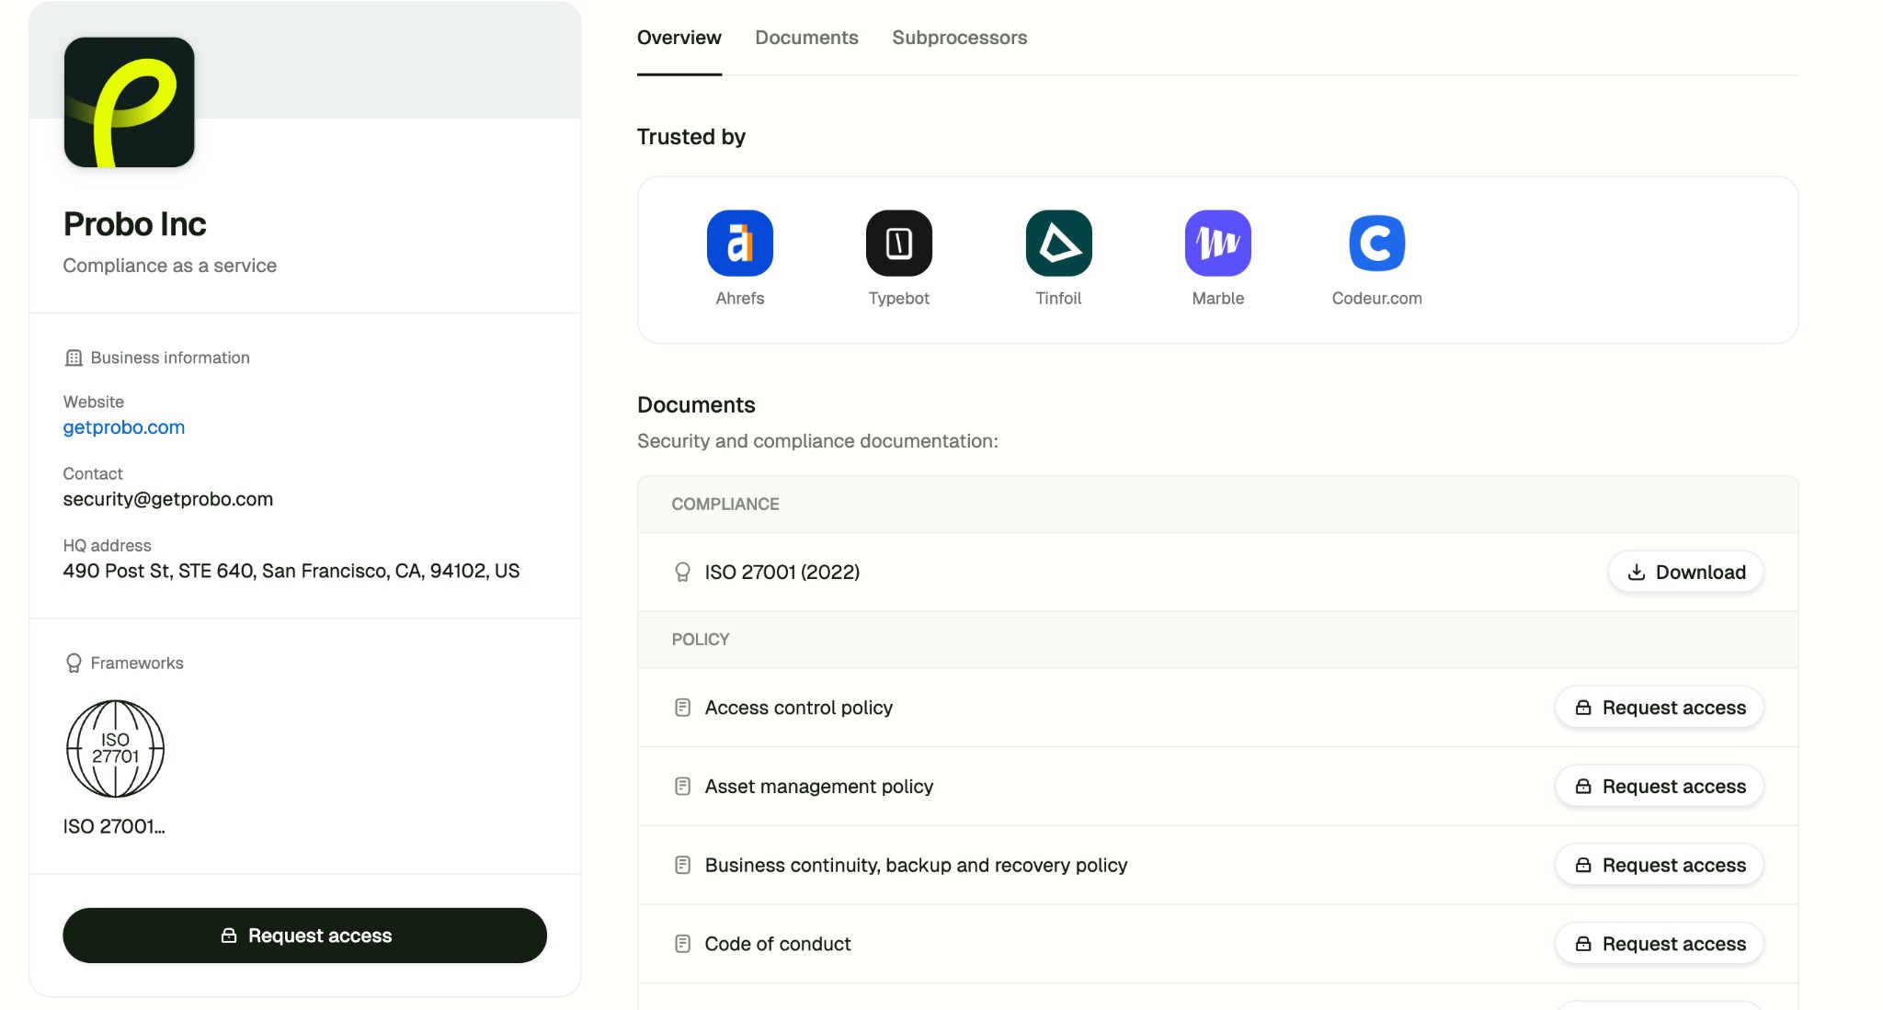The width and height of the screenshot is (1883, 1010).
Task: Click the Asset management policy document icon
Action: point(682,787)
